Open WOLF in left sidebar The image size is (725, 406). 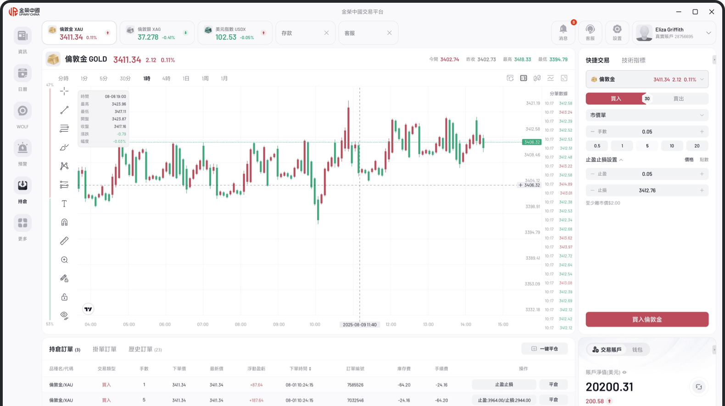point(22,115)
